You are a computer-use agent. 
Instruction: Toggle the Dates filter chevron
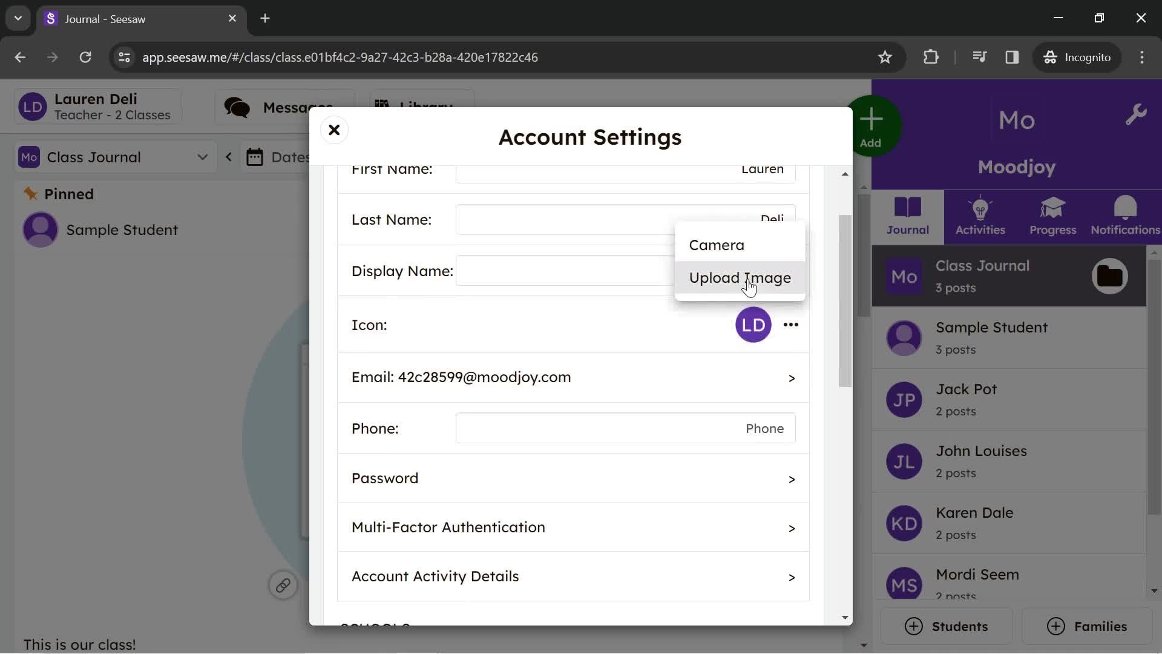pos(228,157)
